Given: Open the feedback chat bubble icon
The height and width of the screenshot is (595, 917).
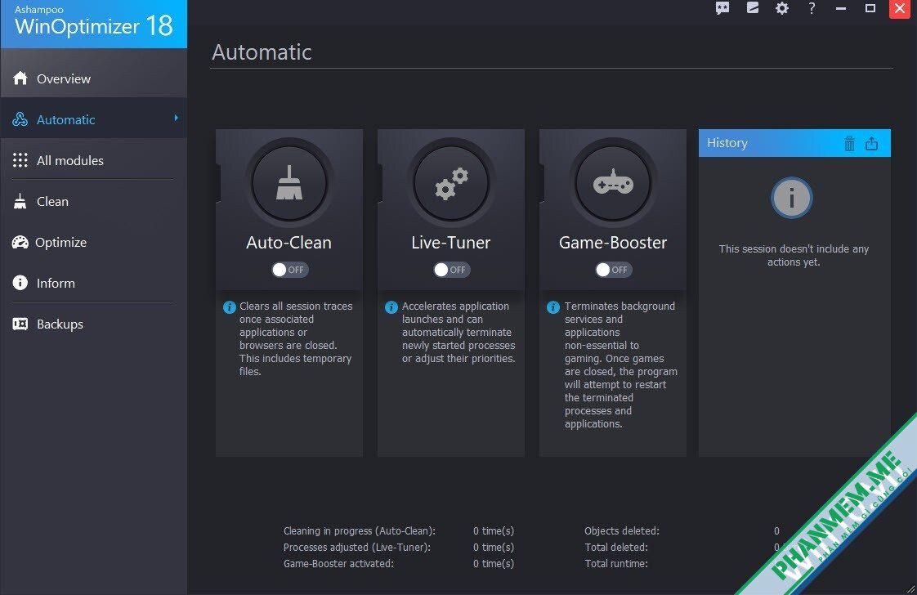Looking at the screenshot, I should 722,8.
